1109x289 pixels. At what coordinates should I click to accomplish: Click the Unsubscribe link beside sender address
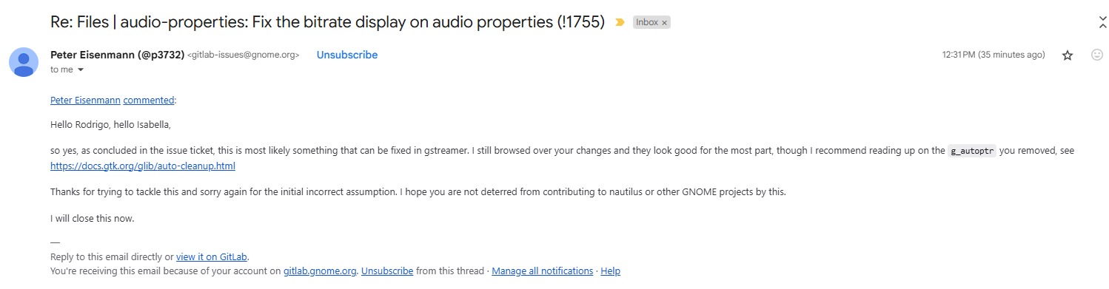[x=347, y=55]
